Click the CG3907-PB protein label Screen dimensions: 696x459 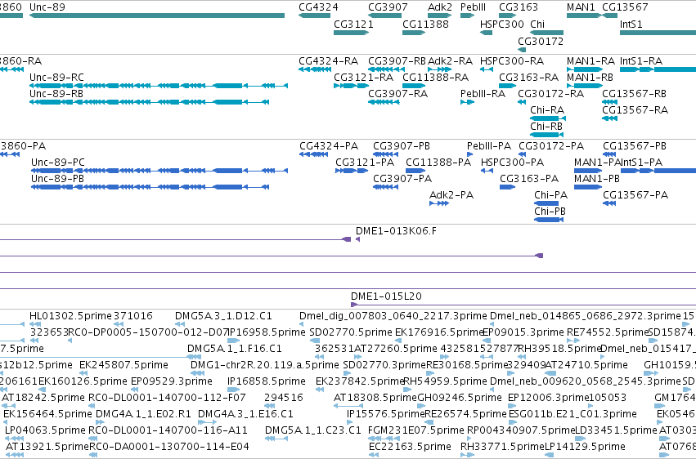coord(402,145)
